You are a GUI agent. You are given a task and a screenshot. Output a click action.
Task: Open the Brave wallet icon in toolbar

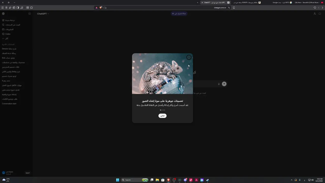(x=14, y=8)
